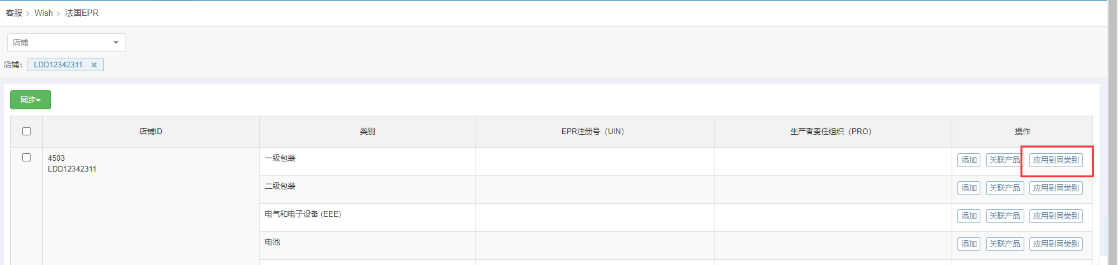This screenshot has height=265, width=1118.
Task: Click 关联产品 for 电池 row
Action: coord(1005,244)
